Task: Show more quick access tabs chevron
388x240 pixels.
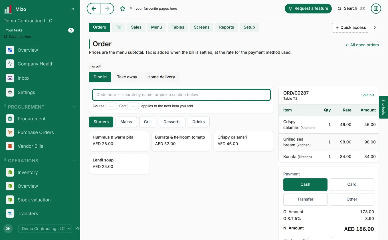Action: (375, 28)
